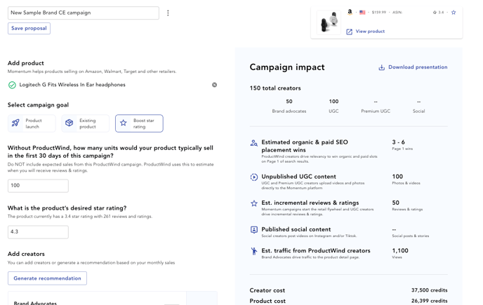Viewport: 483px width, 305px height.
Task: Click the box icon on Existing product
Action: point(69,123)
